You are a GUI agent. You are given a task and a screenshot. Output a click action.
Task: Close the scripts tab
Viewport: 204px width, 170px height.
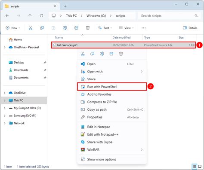point(55,6)
